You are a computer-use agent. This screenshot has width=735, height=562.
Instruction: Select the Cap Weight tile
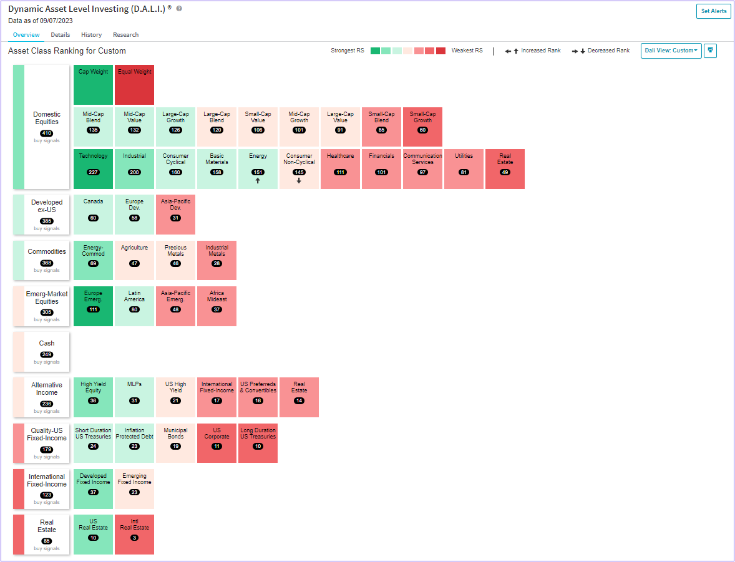click(x=94, y=85)
